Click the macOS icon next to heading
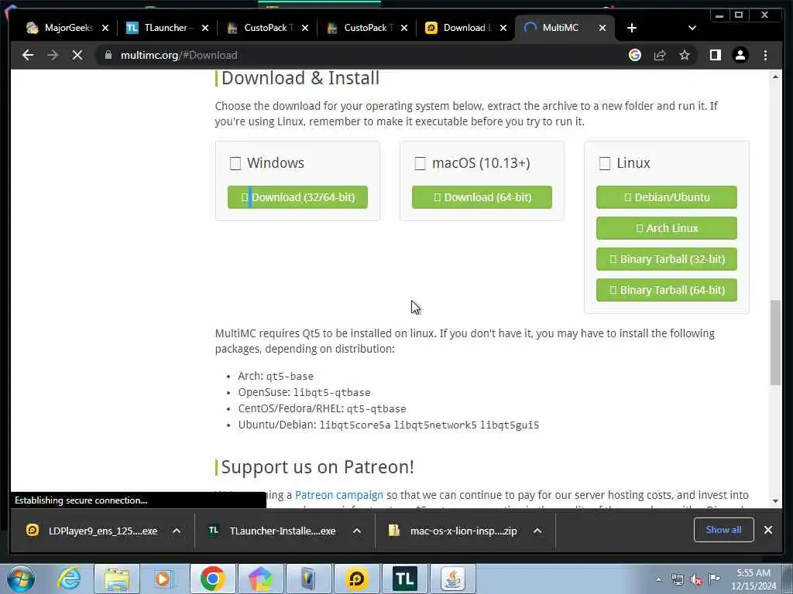Viewport: 793px width, 594px height. pyautogui.click(x=420, y=164)
